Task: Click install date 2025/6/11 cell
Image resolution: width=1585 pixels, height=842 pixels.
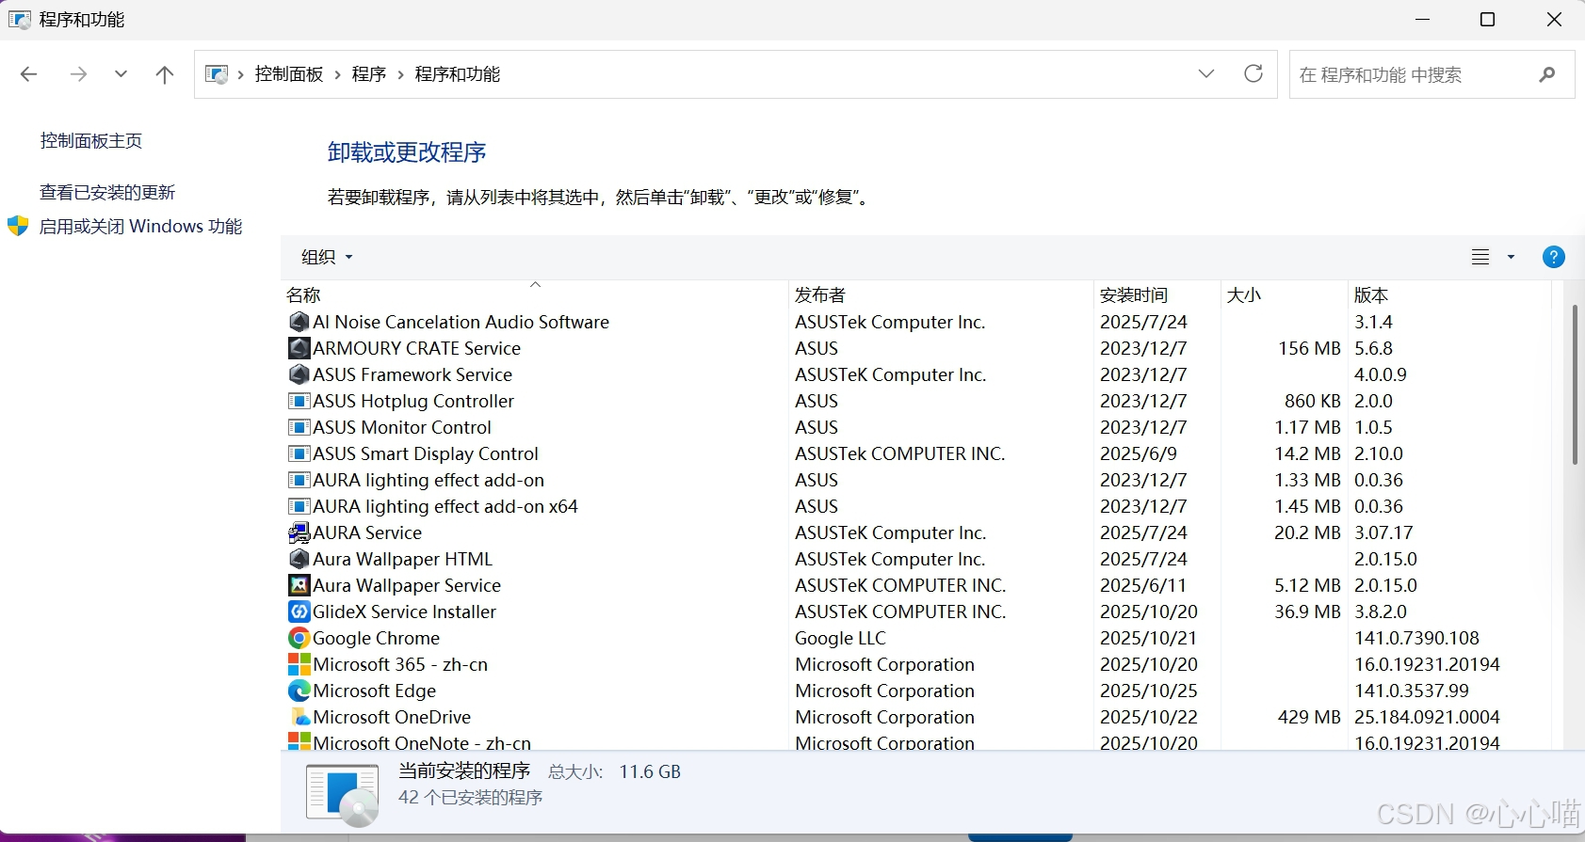Action: coord(1143,585)
